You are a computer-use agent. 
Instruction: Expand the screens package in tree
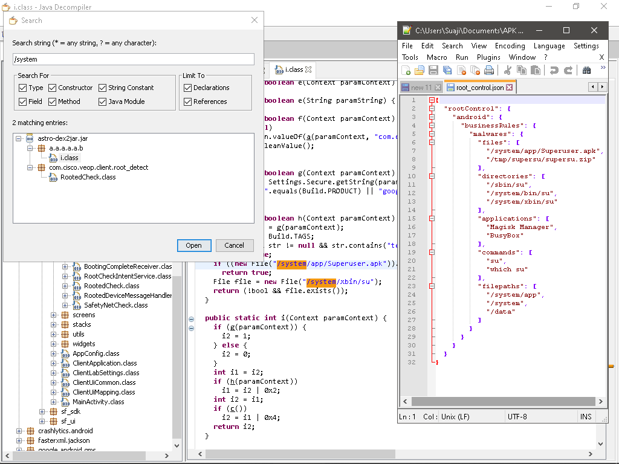[53, 315]
